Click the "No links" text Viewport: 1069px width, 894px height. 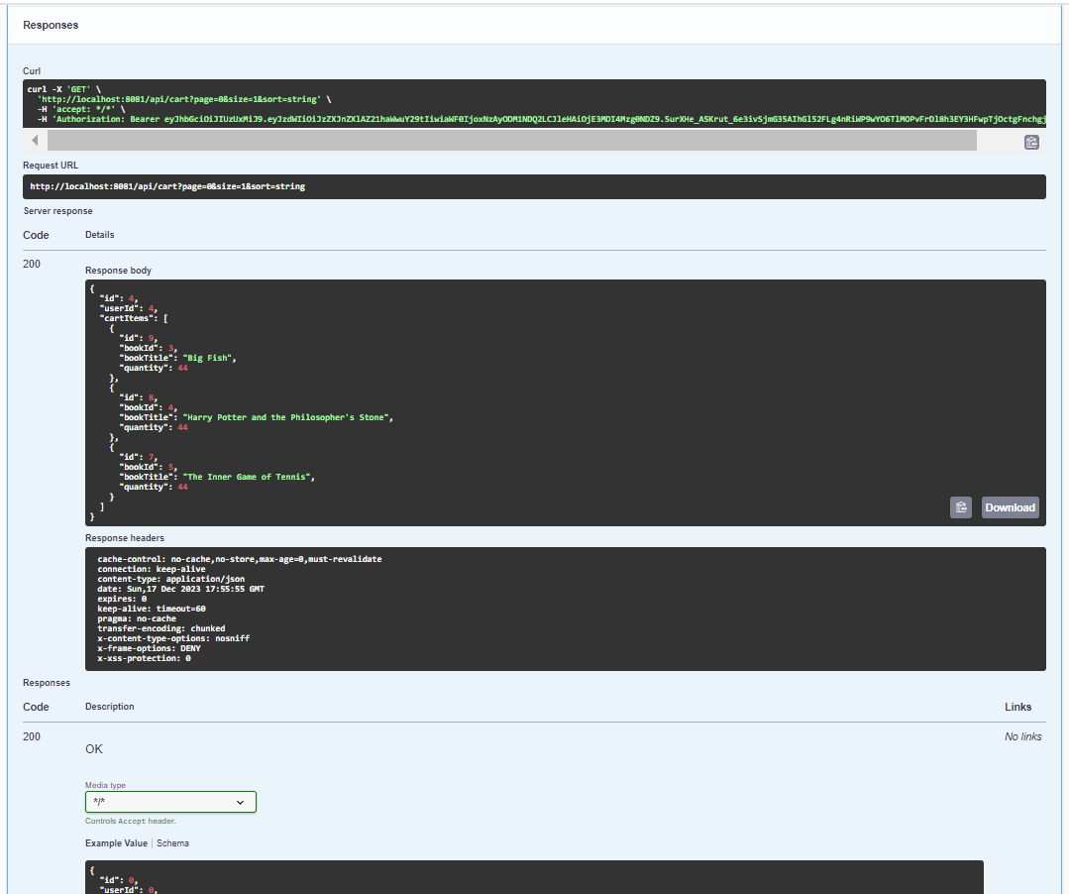(1022, 736)
